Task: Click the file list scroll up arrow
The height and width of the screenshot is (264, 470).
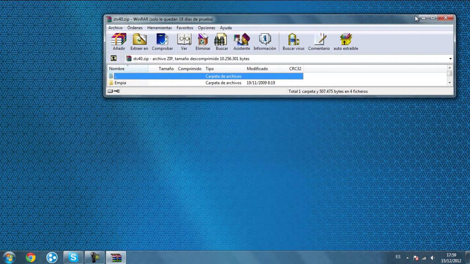Action: point(450,68)
